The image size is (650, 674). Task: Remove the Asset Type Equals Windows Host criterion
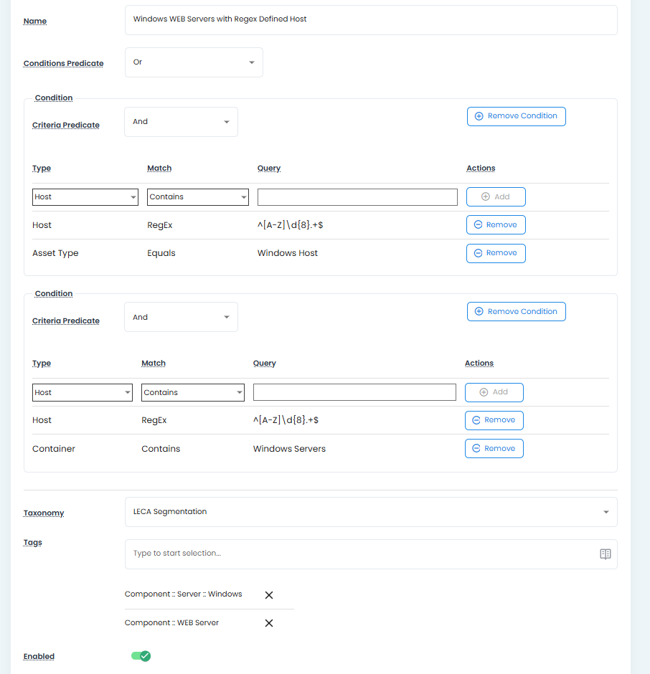pyautogui.click(x=496, y=253)
